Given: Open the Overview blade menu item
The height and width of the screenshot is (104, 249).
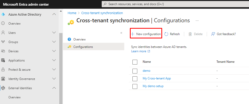Looking at the screenshot, I should coord(79,39).
